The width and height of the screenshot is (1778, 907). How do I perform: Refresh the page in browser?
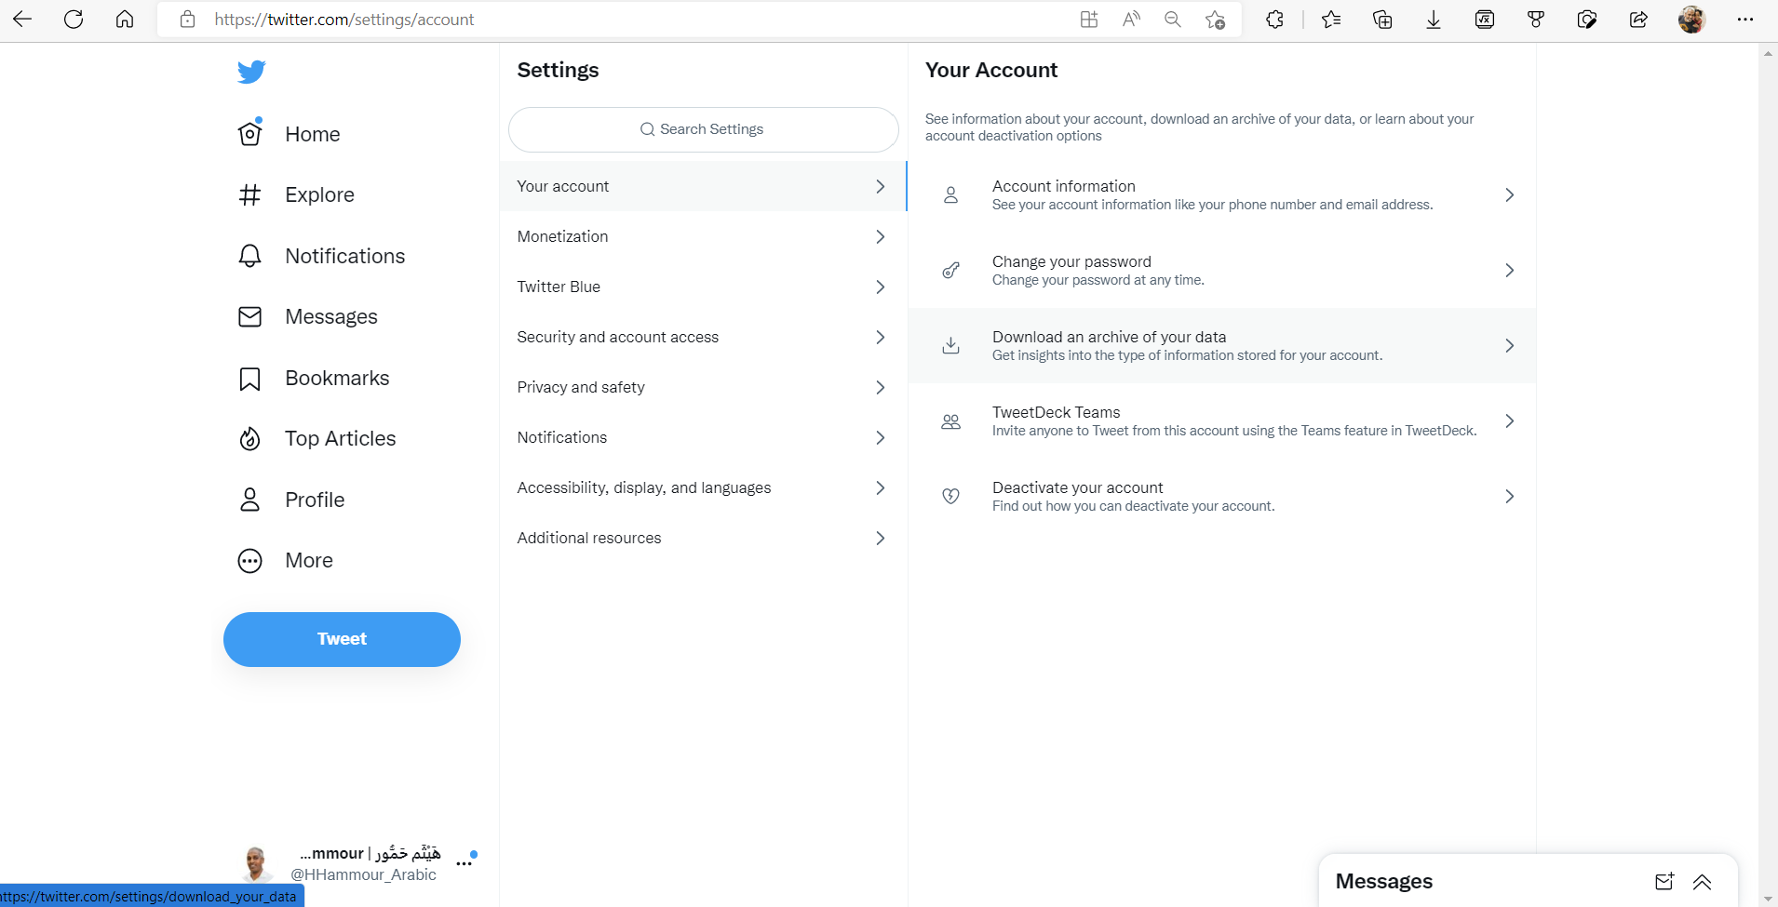click(74, 20)
